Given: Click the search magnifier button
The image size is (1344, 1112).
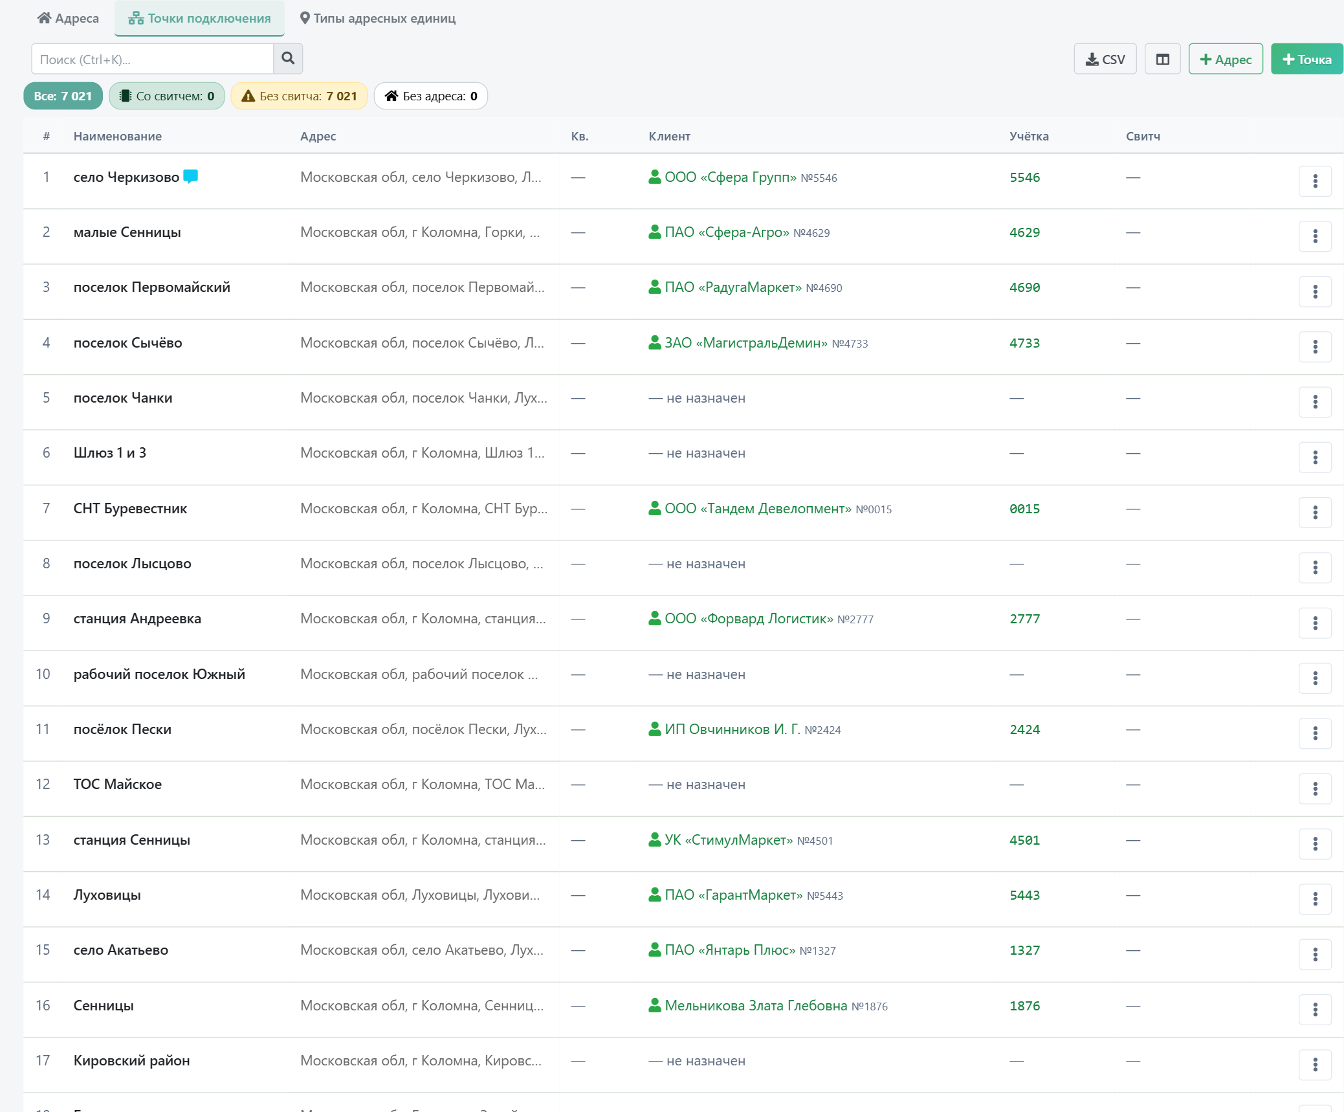Looking at the screenshot, I should pos(288,59).
